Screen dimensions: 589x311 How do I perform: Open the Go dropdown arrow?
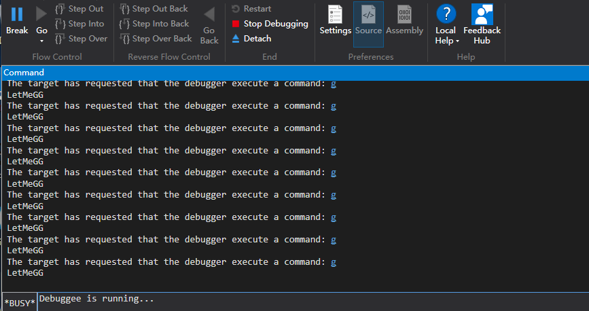[x=41, y=41]
